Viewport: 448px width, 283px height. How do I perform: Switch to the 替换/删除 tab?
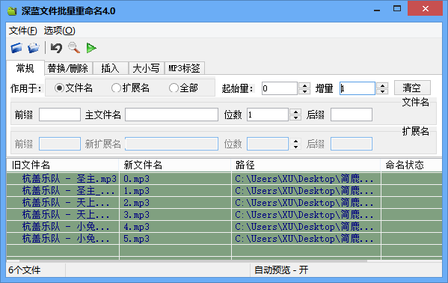pos(68,68)
